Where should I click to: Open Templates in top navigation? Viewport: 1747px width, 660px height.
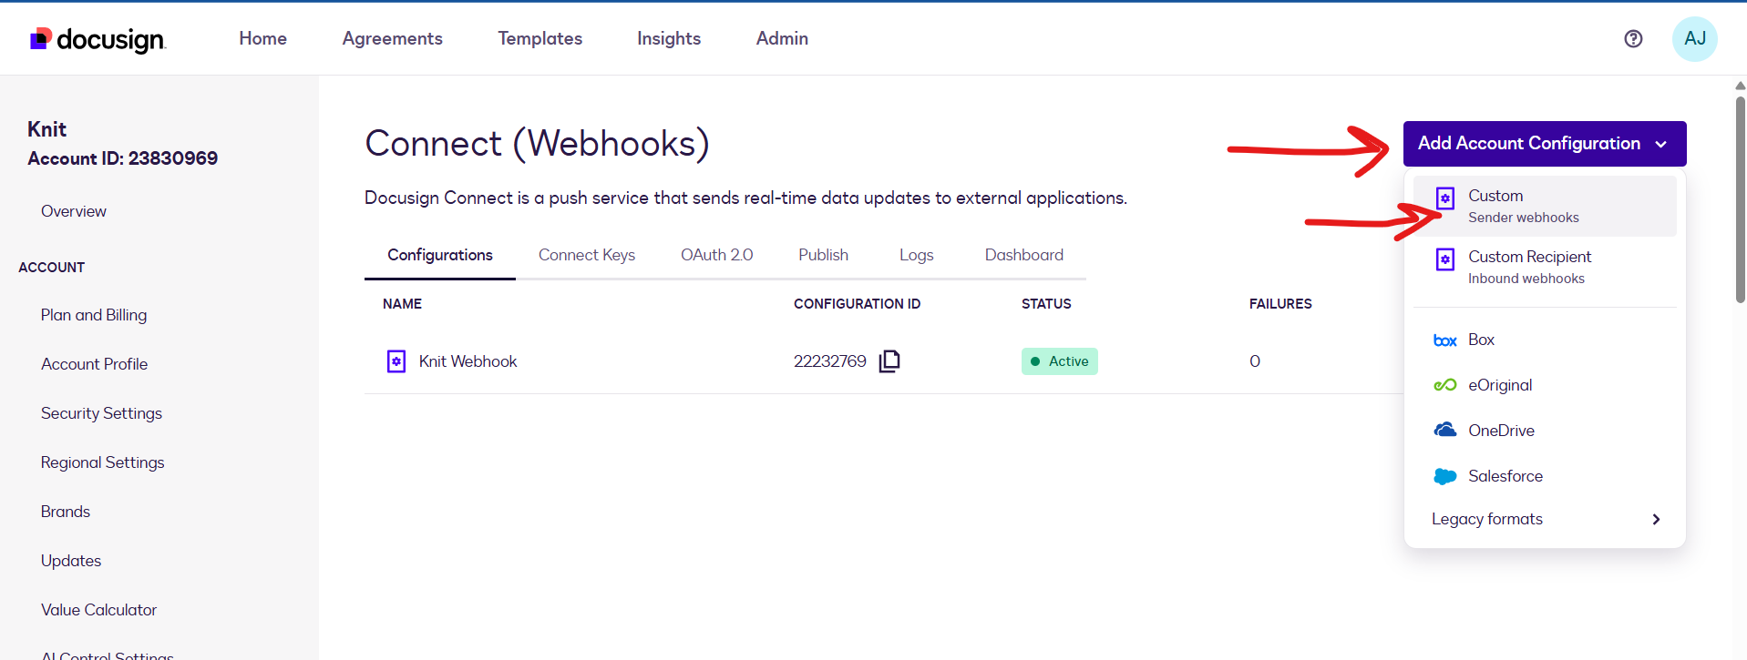(540, 38)
